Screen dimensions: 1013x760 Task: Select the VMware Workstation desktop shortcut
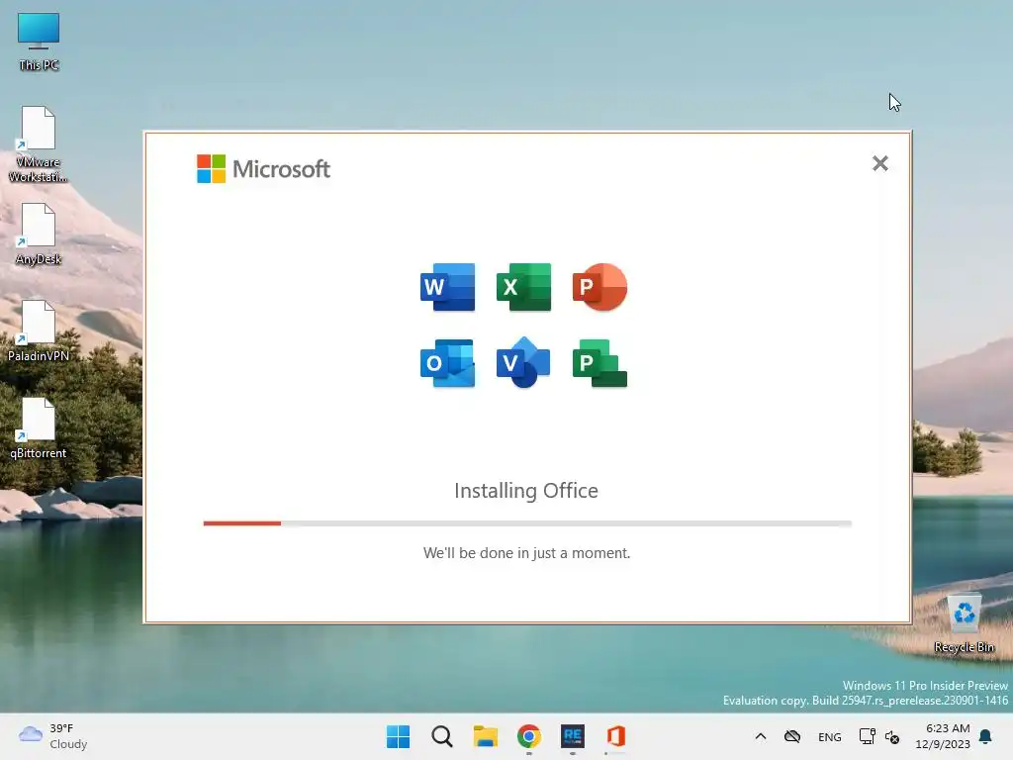(39, 144)
